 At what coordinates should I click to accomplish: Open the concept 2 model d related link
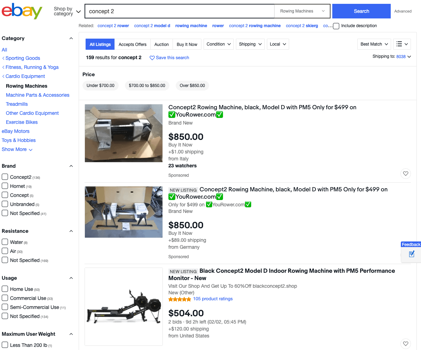click(x=152, y=25)
